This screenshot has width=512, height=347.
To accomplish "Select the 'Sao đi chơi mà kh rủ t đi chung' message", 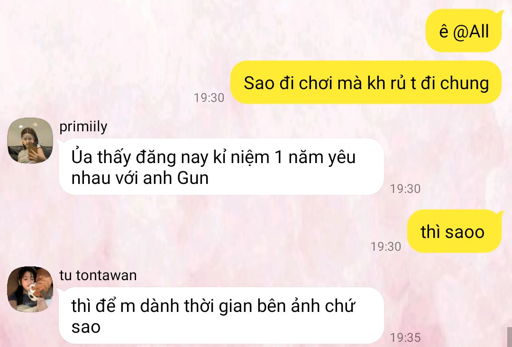I will pyautogui.click(x=366, y=82).
